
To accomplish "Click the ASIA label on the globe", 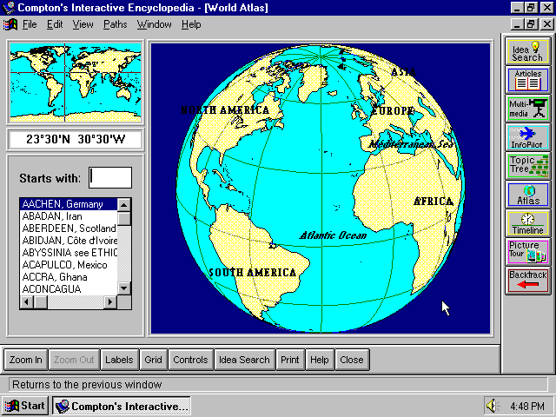I will [403, 72].
